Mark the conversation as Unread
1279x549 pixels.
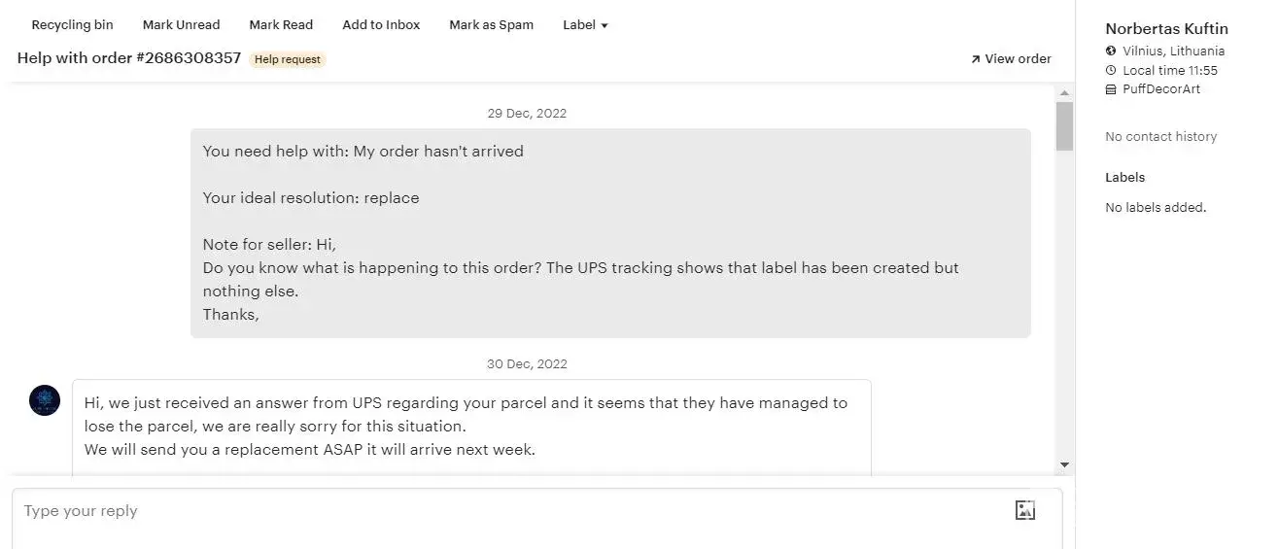point(181,25)
